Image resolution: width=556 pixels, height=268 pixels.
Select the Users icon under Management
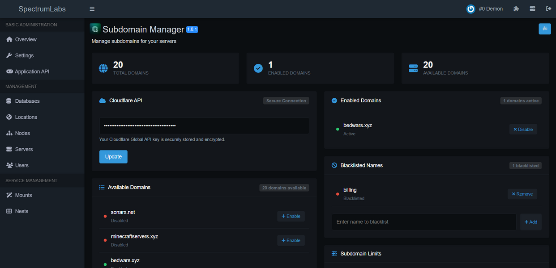(9, 165)
